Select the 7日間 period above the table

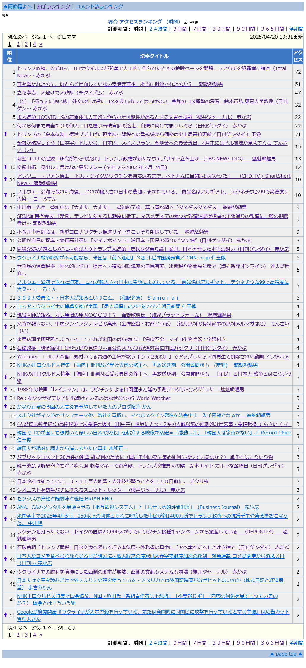[199, 29]
